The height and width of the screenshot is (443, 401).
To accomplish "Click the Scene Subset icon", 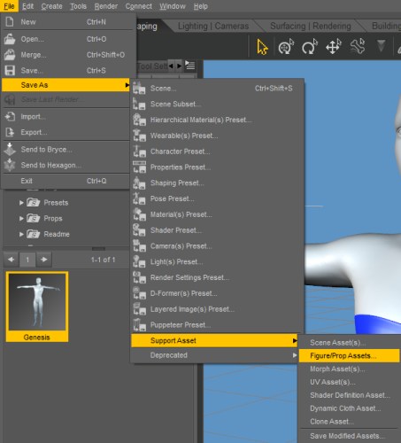I will tap(139, 104).
